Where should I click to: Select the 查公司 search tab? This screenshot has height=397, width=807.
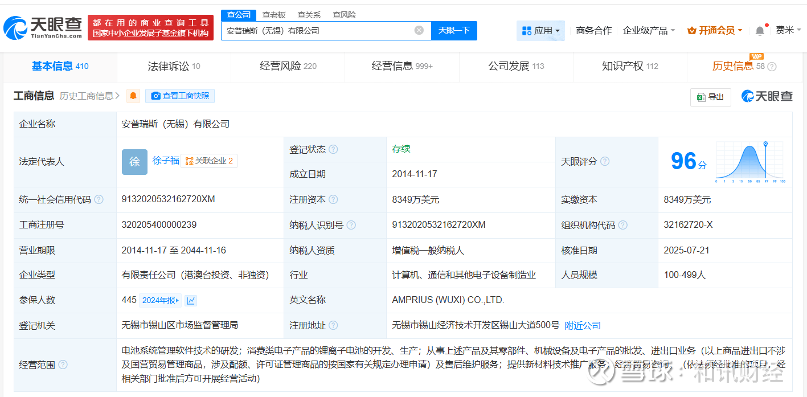coord(239,15)
